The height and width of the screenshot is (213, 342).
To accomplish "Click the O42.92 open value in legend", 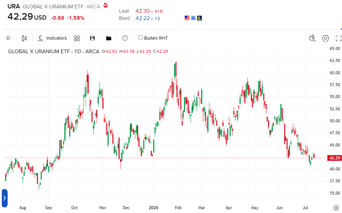I will coord(110,52).
